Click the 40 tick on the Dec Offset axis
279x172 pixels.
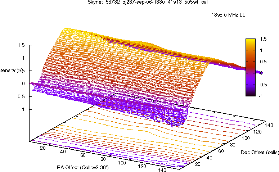[x=209, y=158]
